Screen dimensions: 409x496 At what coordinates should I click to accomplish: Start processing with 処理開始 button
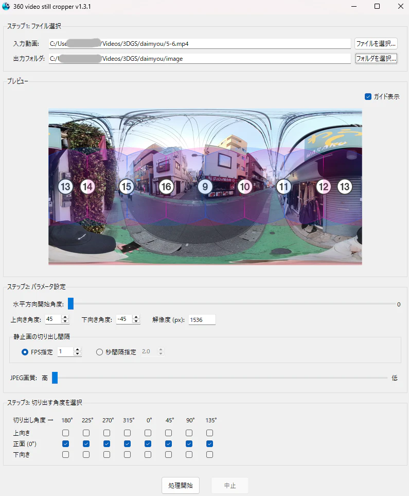pyautogui.click(x=181, y=485)
